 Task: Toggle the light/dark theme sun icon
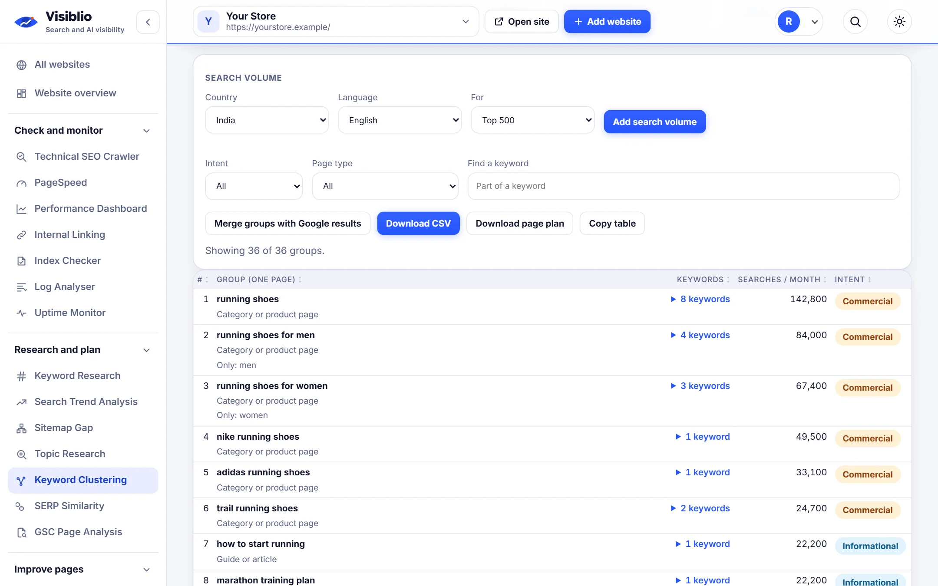tap(899, 22)
